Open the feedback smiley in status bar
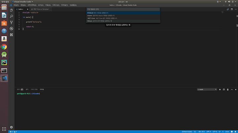 (232, 132)
